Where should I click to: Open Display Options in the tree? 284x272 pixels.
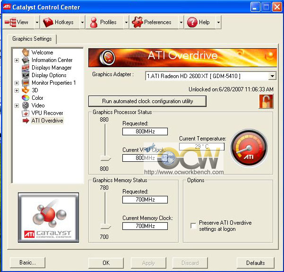pos(49,75)
